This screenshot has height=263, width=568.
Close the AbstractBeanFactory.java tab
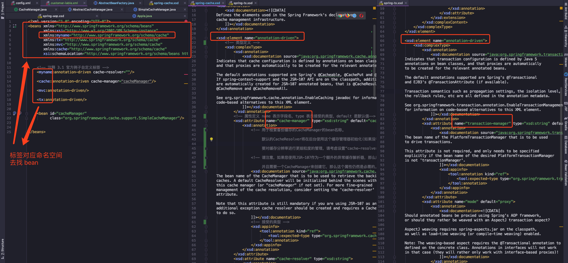pos(140,3)
